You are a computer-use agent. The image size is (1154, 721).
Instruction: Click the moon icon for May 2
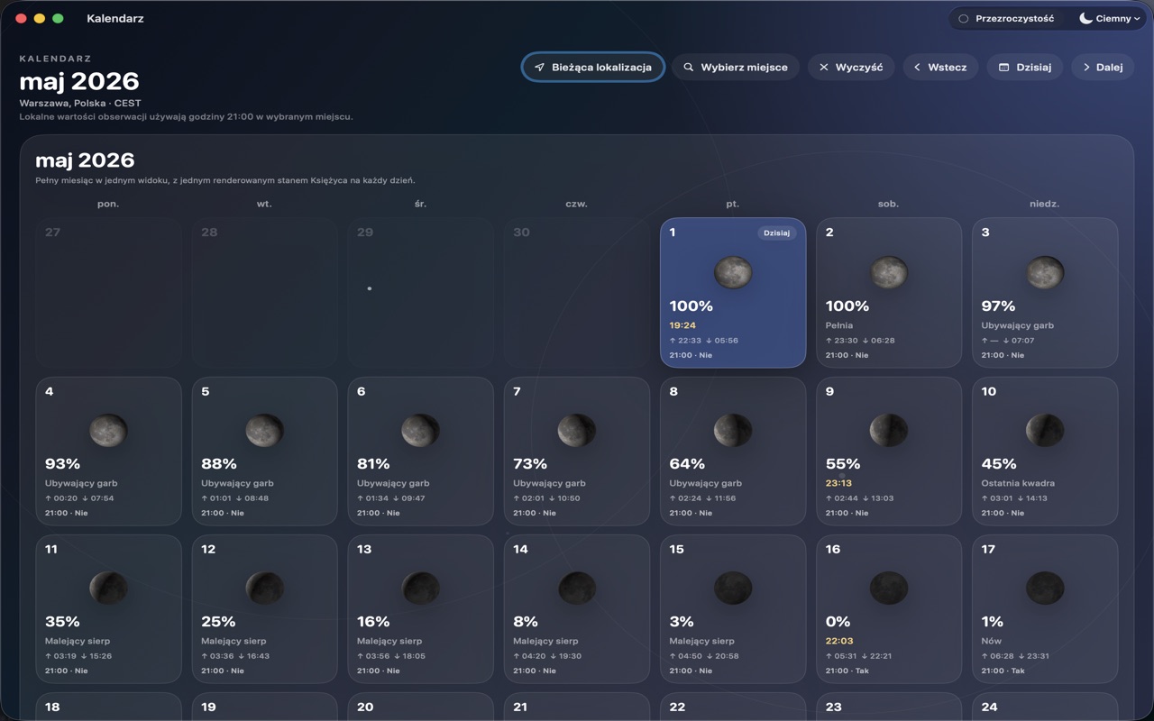(889, 272)
